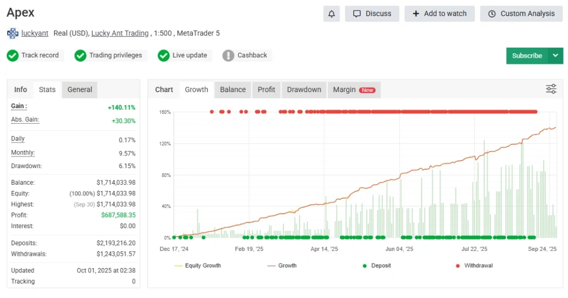Open the Lucky Ant Trading broker link
The height and width of the screenshot is (298, 568).
click(120, 33)
